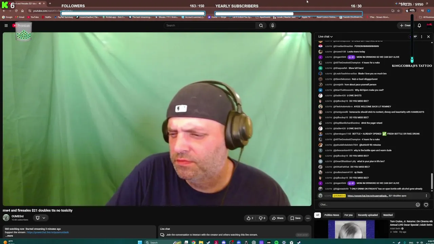Click the Share button
This screenshot has height=244, width=434.
click(277, 218)
